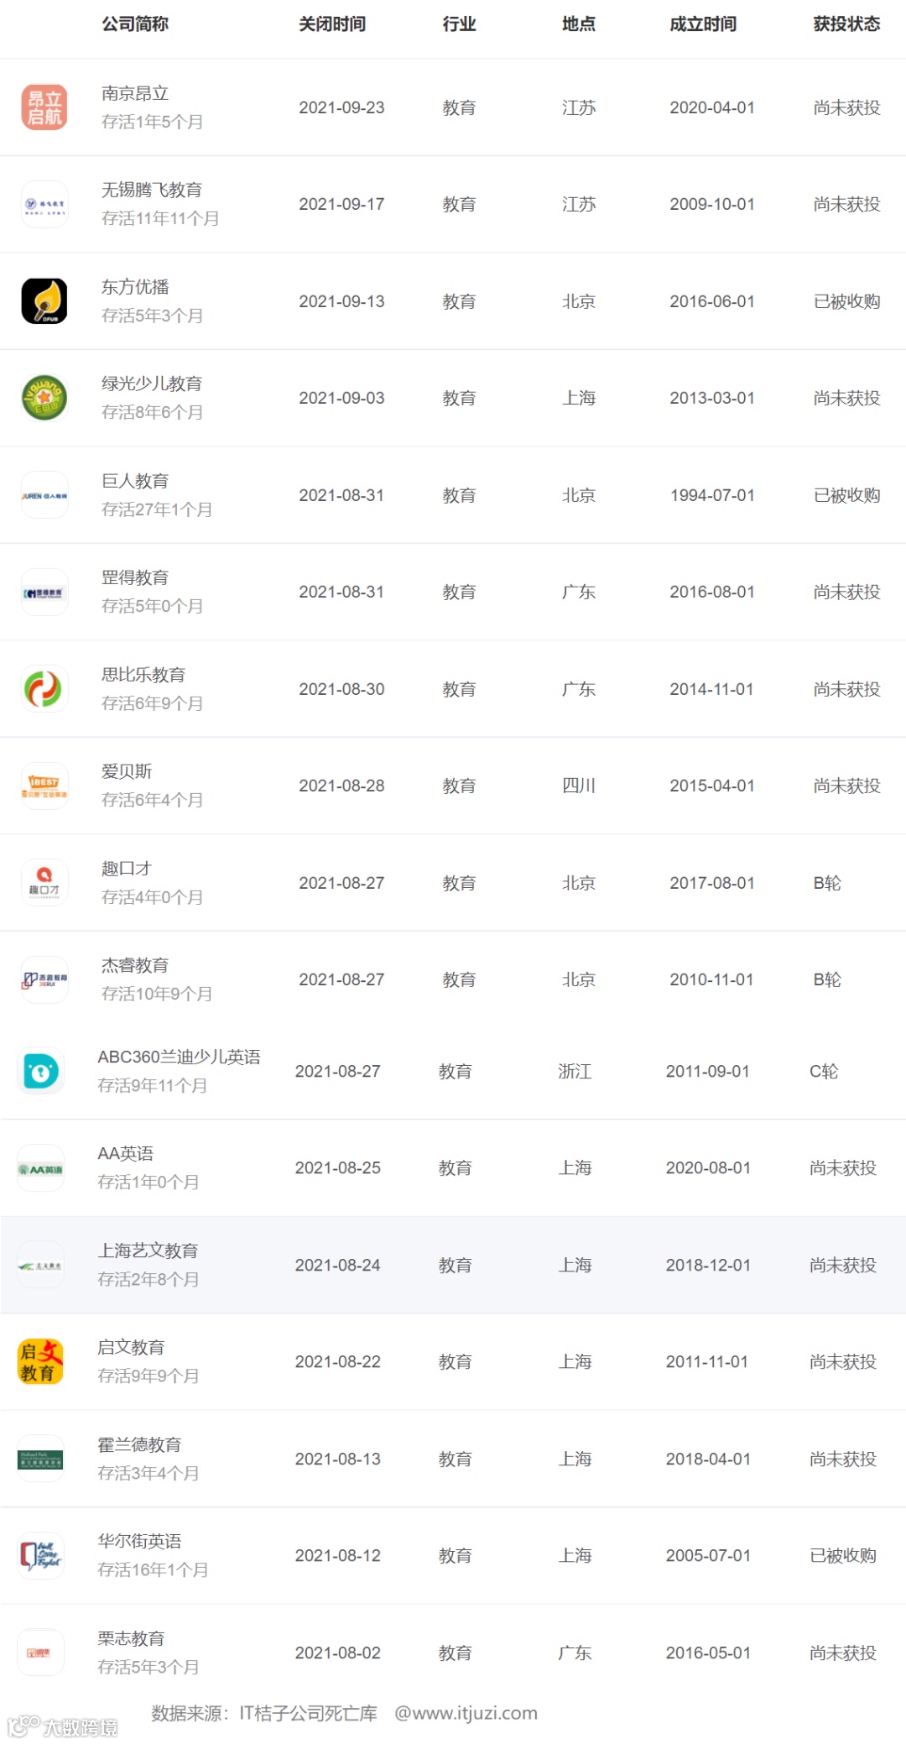
Task: Click the 获投状态 column header
Action: [846, 23]
